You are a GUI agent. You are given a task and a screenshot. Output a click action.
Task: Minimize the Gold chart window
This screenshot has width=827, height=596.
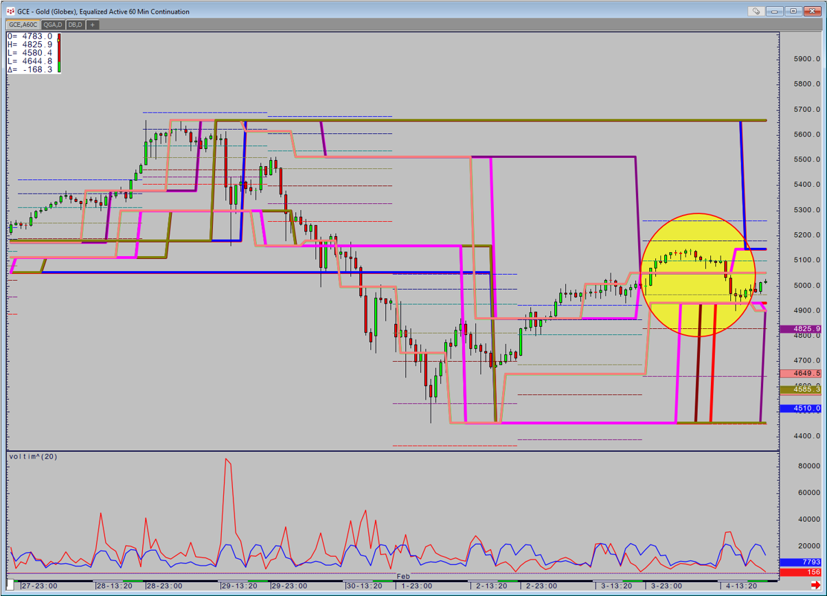coord(776,11)
